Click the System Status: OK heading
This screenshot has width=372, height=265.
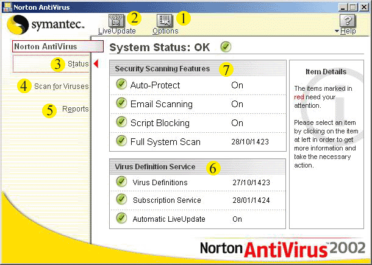(x=160, y=48)
